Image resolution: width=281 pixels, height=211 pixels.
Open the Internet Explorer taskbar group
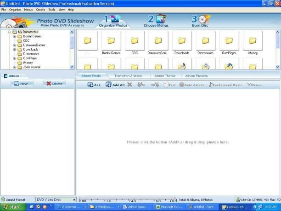[x=71, y=207]
